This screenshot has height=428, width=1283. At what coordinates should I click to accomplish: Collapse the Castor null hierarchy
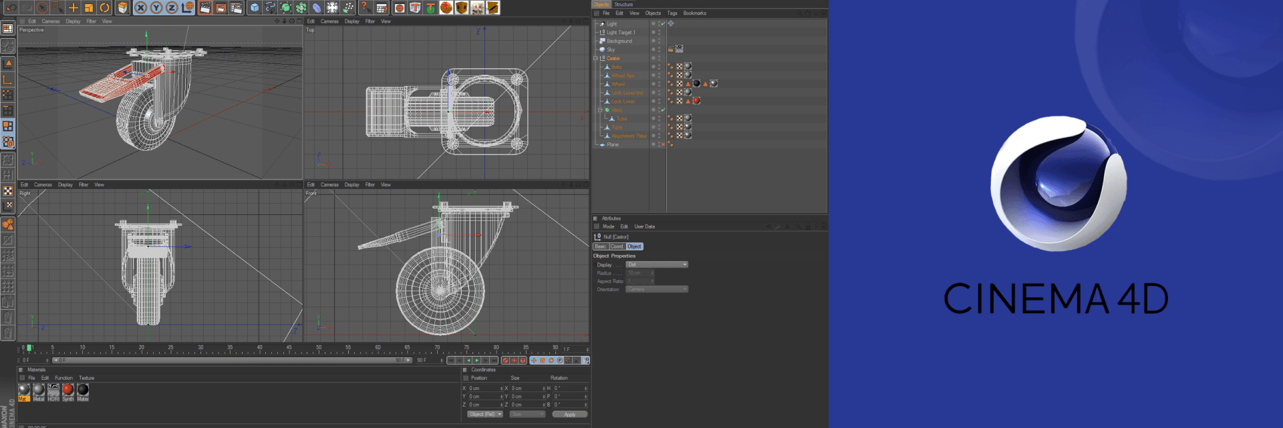point(595,58)
